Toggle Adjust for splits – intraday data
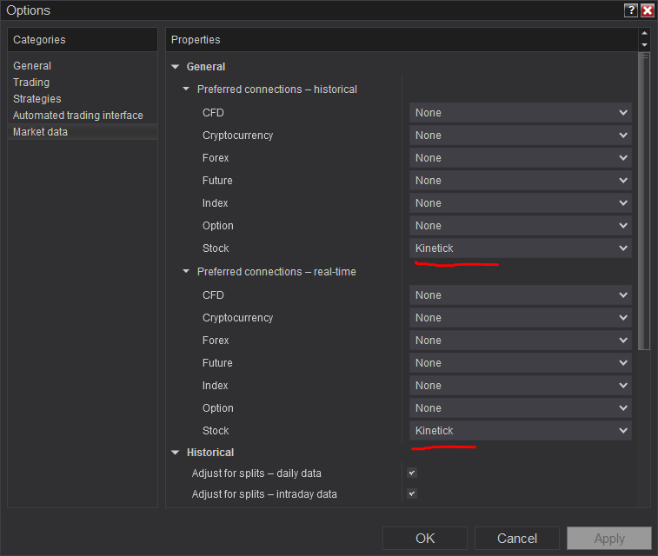Viewport: 658px width, 556px height. [x=412, y=494]
